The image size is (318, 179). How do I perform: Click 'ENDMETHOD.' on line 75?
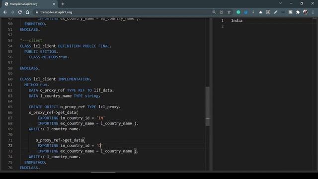tap(35, 163)
